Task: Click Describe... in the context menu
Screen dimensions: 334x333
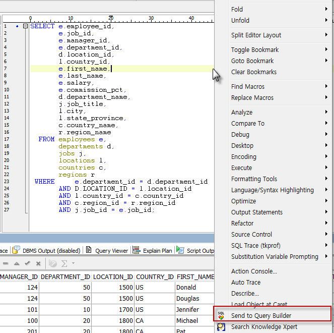Action: point(245,294)
